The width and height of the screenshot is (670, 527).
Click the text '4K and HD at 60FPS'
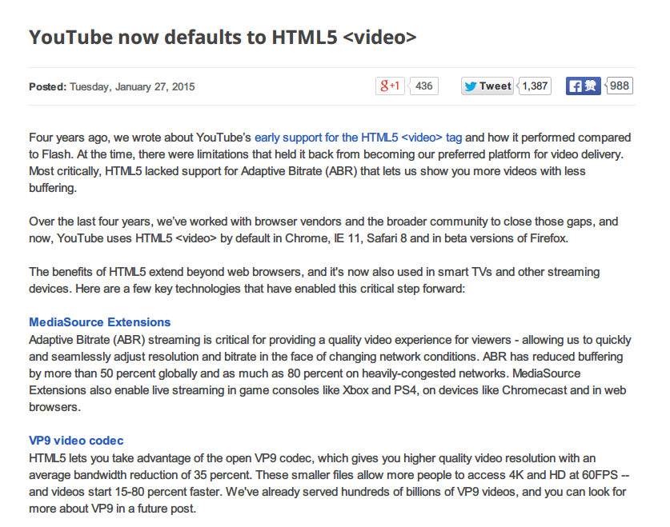(x=564, y=475)
